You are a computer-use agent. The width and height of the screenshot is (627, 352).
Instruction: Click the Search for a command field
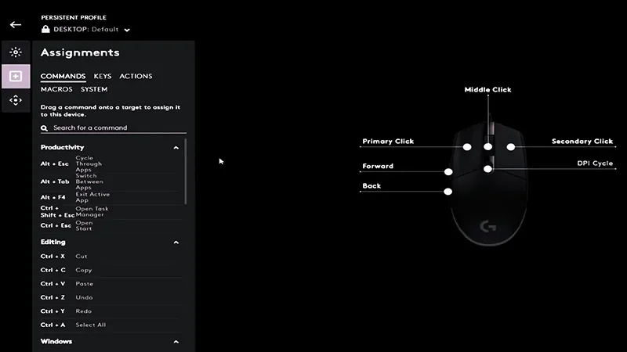[x=118, y=128]
